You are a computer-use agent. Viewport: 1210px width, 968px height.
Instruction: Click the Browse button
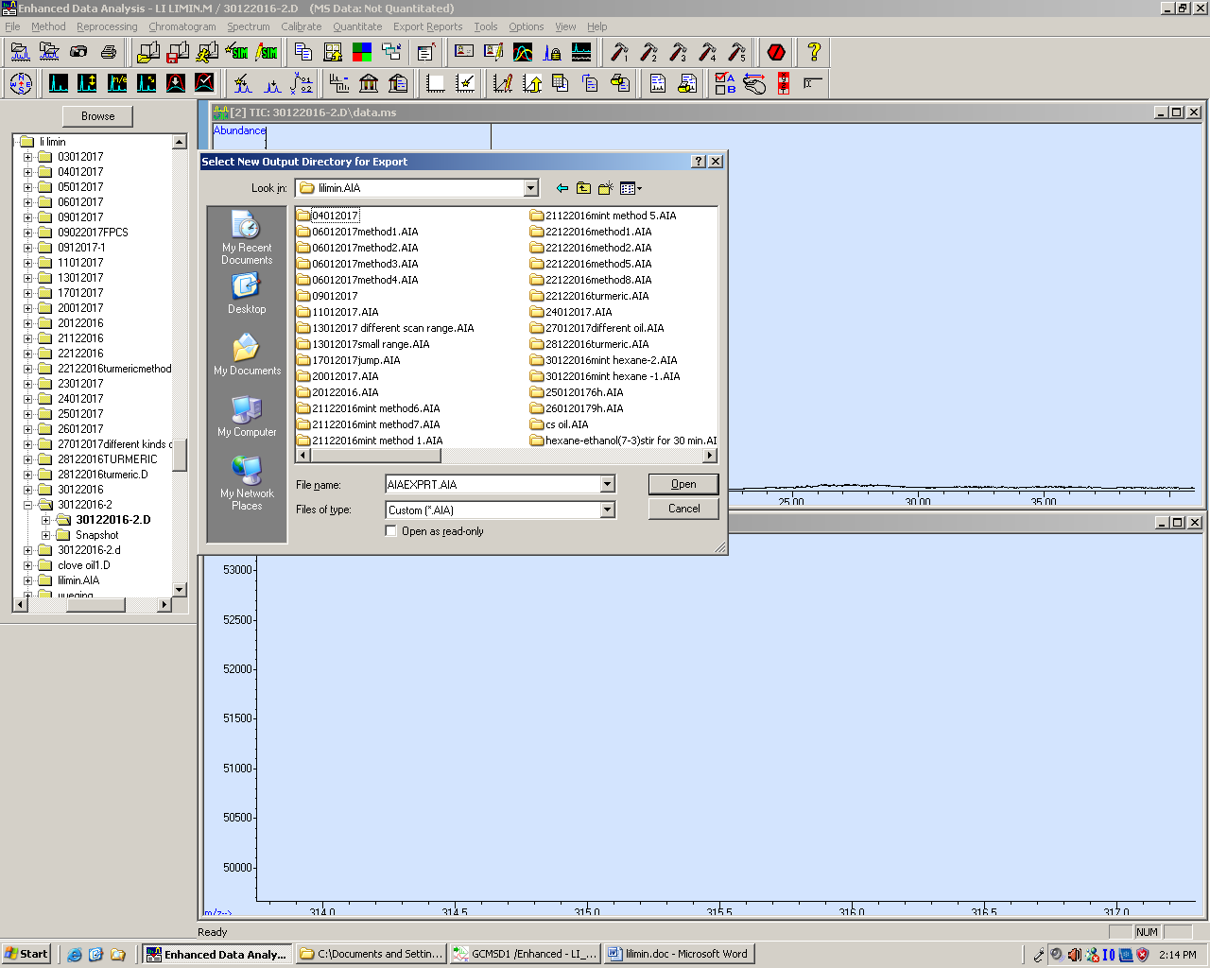coord(97,116)
